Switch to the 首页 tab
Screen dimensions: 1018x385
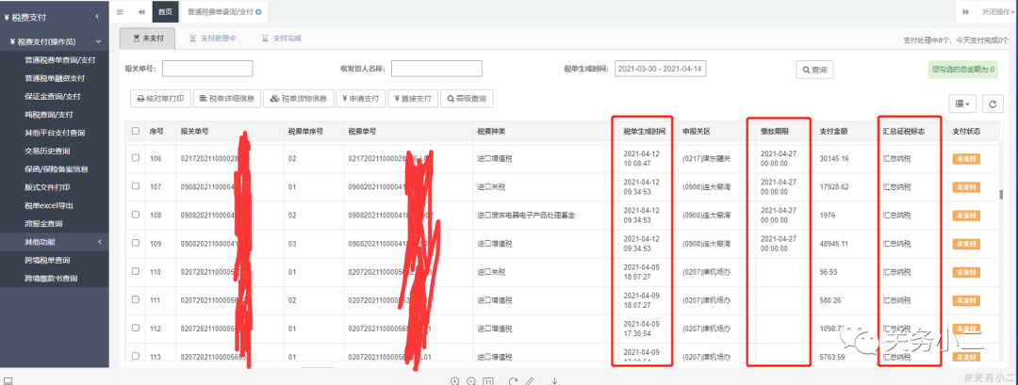[x=166, y=11]
